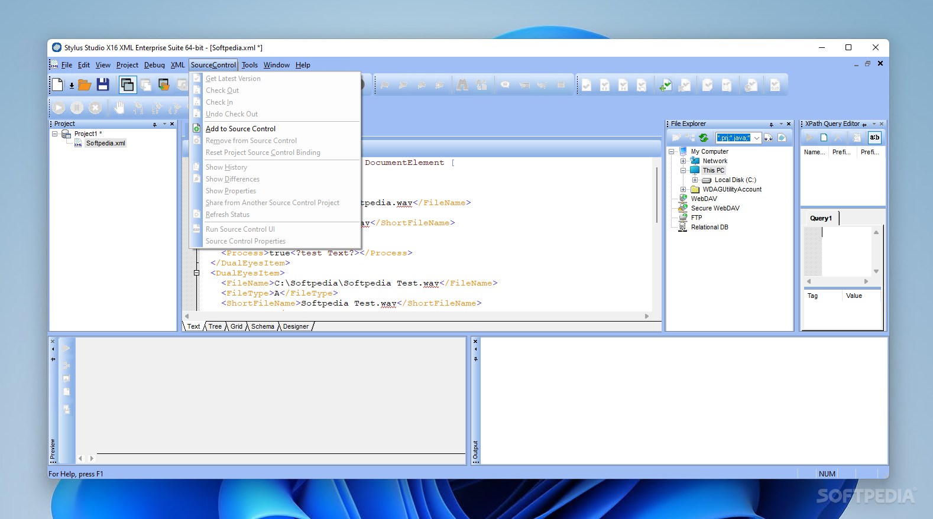
Task: Open the Debug menu
Action: click(x=154, y=65)
